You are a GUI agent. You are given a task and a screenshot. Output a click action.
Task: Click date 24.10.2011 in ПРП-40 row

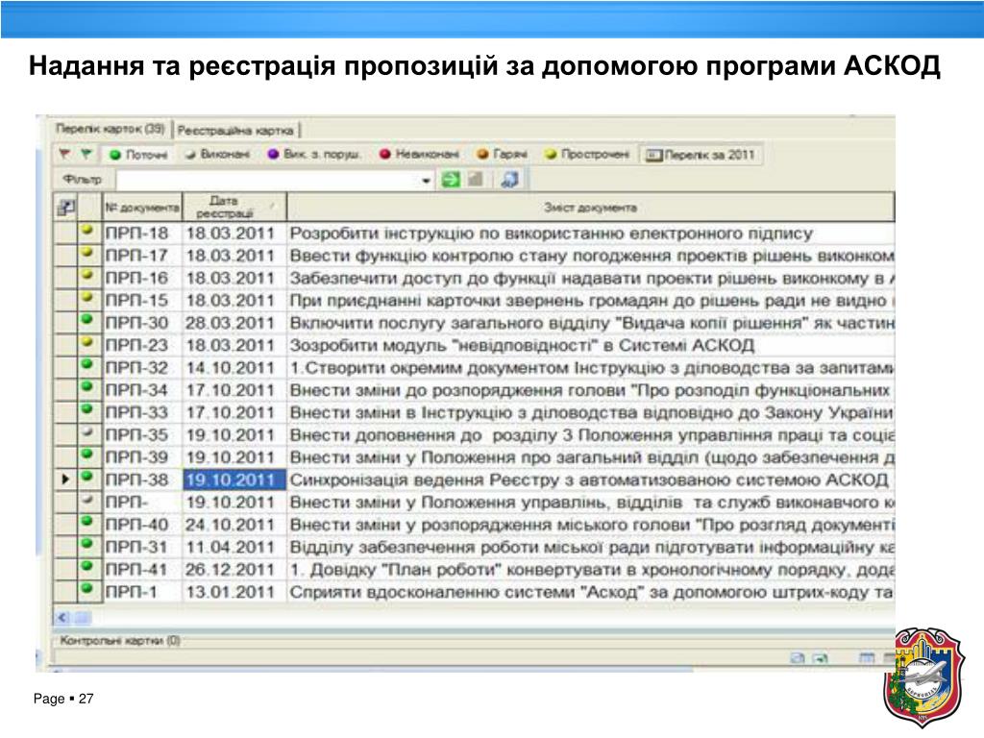coord(231,525)
